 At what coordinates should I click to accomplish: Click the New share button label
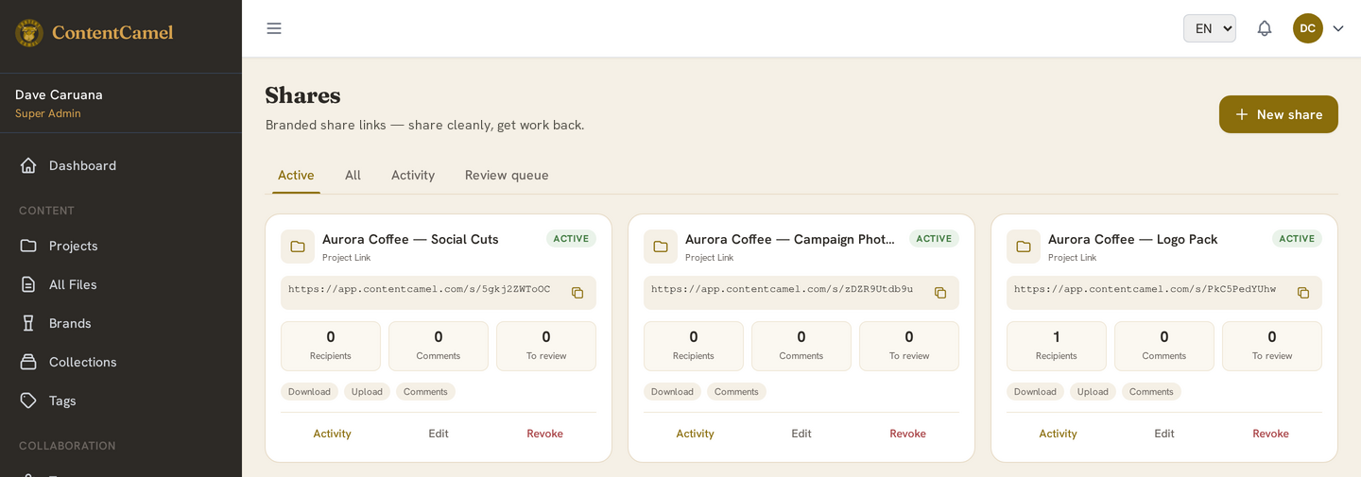tap(1289, 114)
